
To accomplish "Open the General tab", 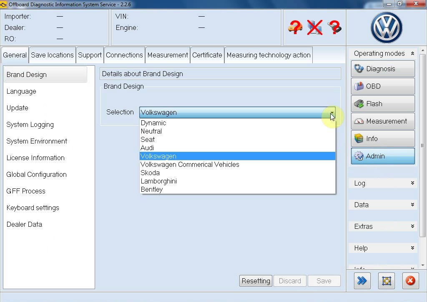I will coord(15,55).
